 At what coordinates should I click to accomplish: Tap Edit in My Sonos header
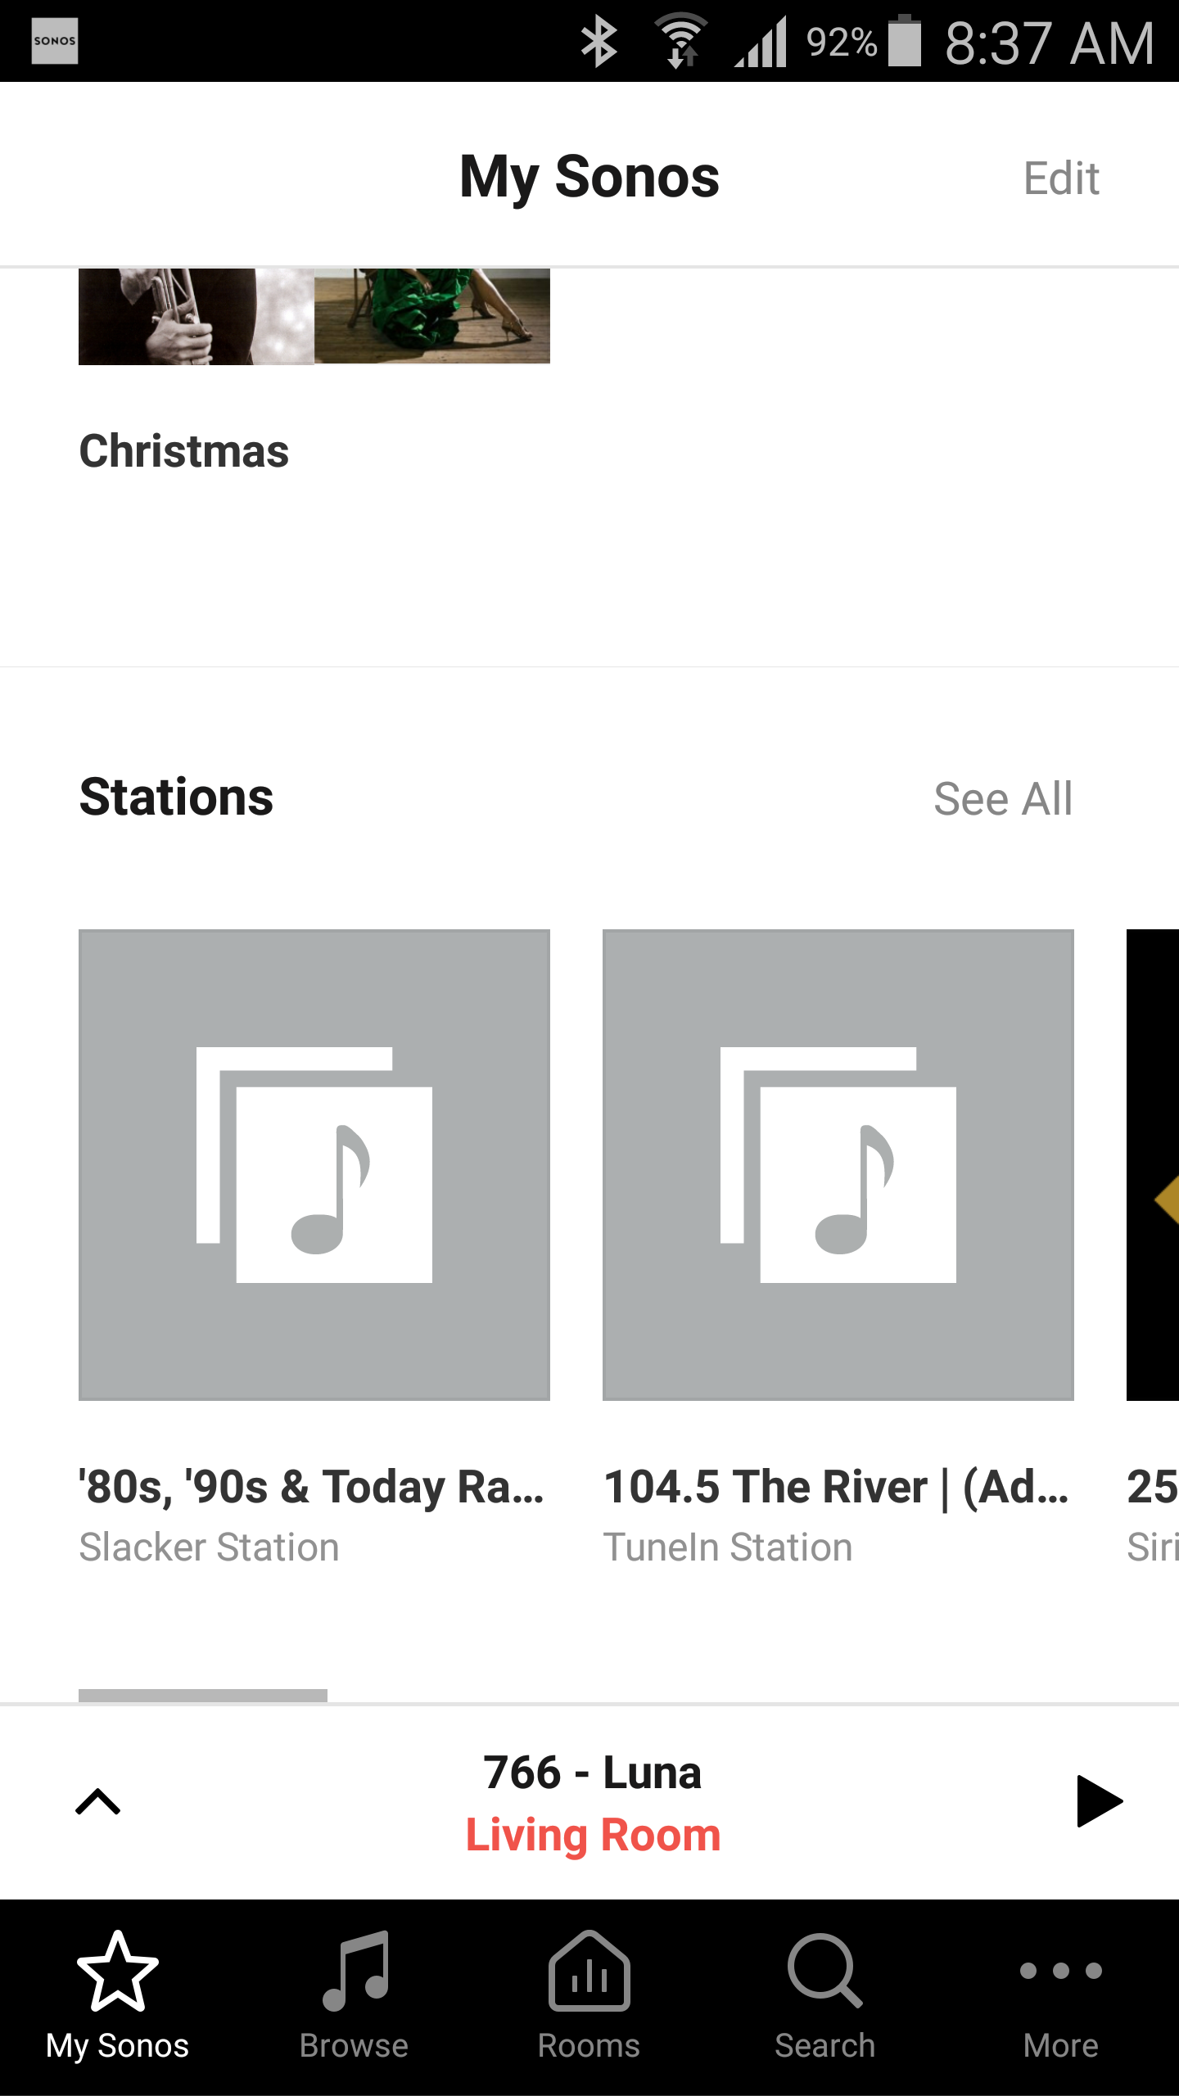coord(1061,178)
